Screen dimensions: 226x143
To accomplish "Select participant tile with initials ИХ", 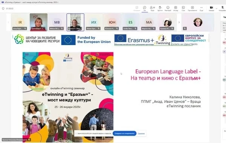I will [94, 22].
